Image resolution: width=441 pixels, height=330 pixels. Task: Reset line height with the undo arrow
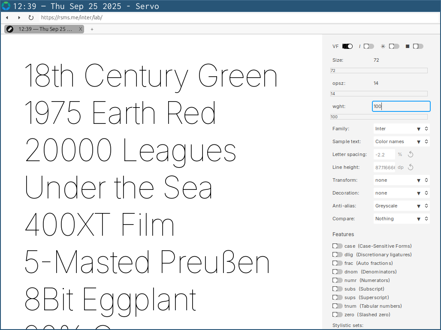(411, 167)
